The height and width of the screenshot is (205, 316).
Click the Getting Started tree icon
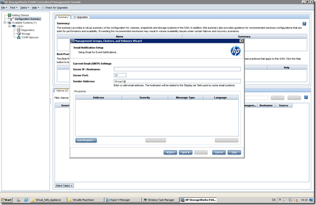point(9,15)
